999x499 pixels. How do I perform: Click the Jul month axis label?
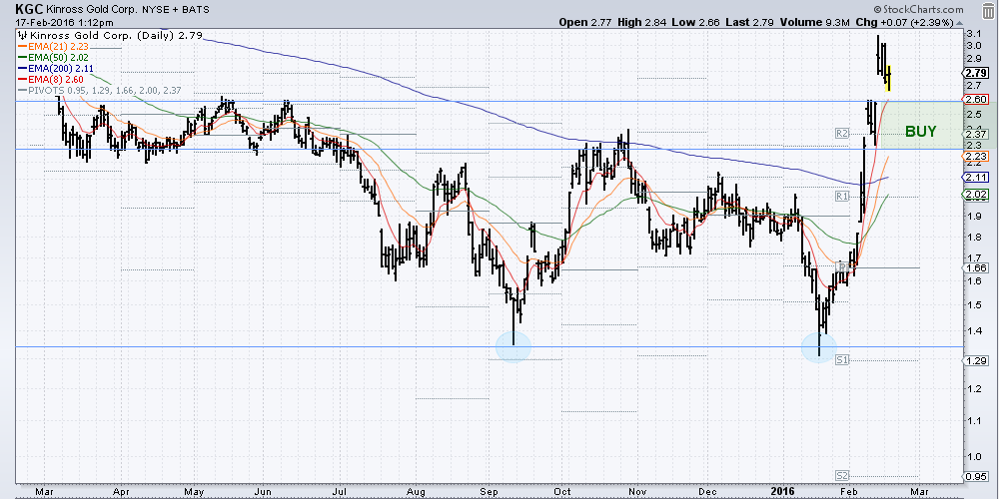pos(339,492)
